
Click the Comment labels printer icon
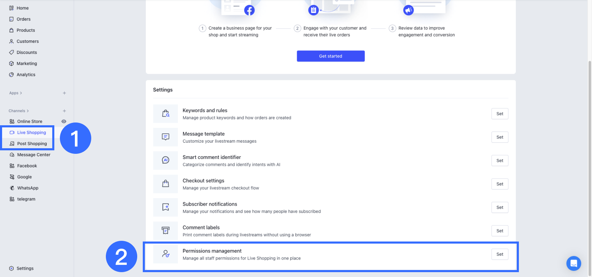(x=165, y=231)
